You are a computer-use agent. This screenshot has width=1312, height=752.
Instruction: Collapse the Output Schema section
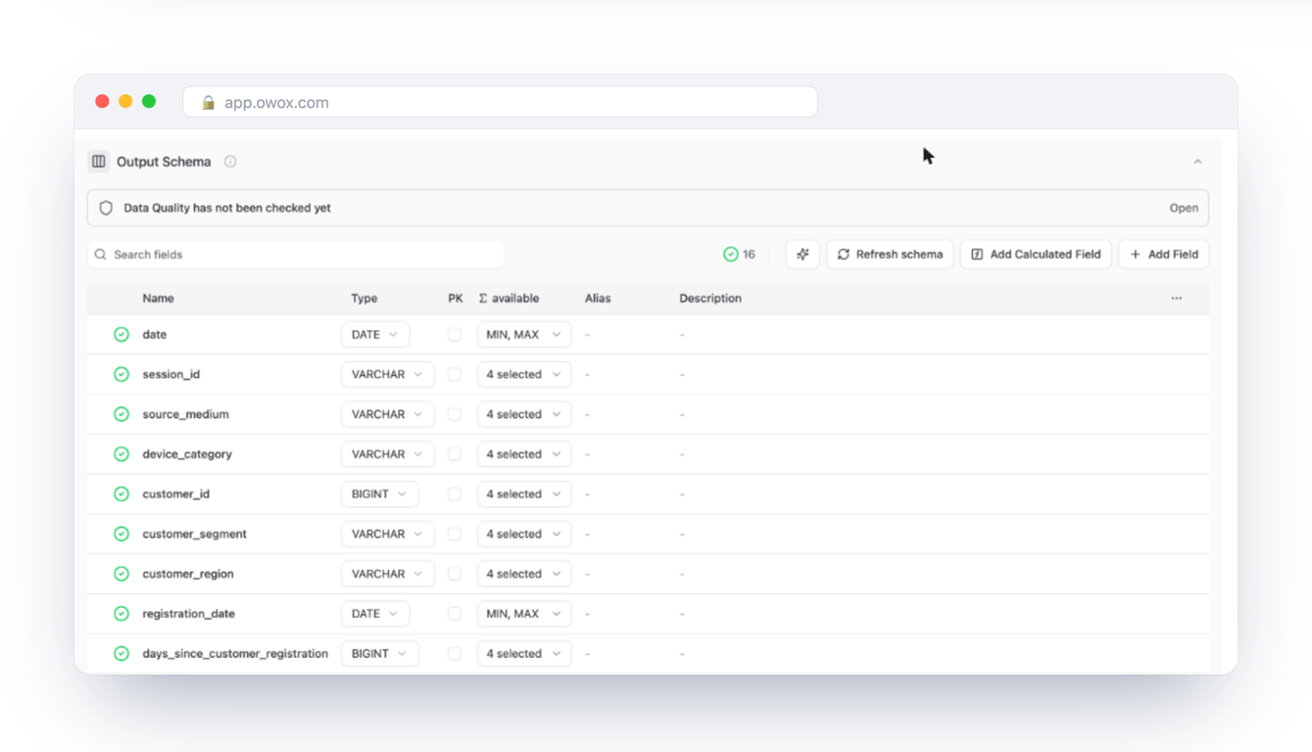(x=1197, y=162)
